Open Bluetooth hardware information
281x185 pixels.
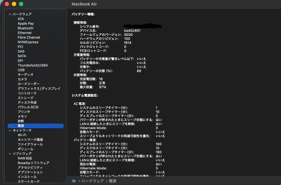(25, 28)
